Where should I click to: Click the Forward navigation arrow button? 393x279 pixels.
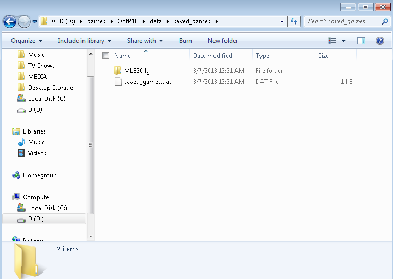pyautogui.click(x=24, y=21)
